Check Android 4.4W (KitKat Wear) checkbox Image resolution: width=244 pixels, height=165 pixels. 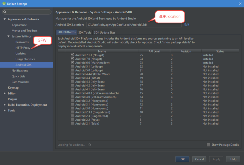pos(72,74)
